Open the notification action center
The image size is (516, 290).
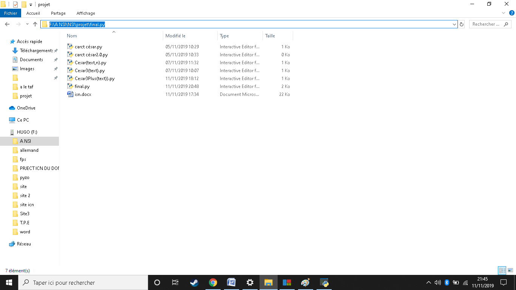[x=504, y=282]
